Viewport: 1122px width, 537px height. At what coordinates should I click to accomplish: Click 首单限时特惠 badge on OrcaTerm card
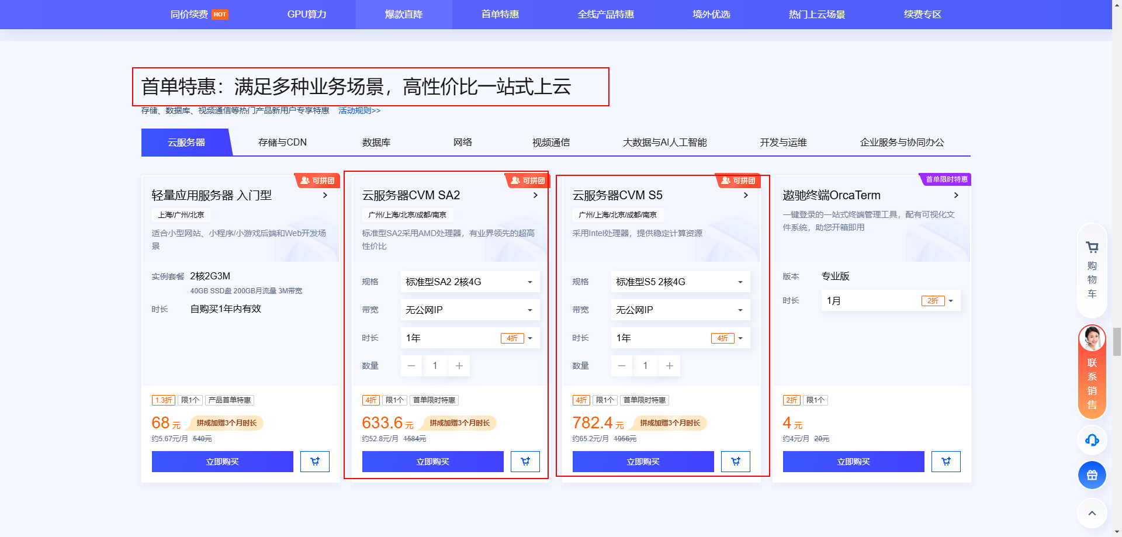tap(946, 179)
